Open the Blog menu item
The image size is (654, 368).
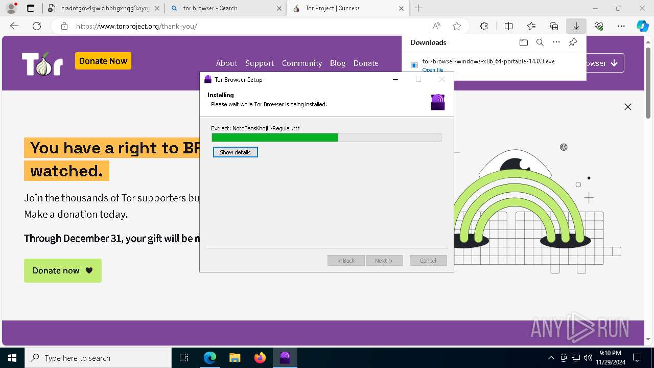coord(338,63)
